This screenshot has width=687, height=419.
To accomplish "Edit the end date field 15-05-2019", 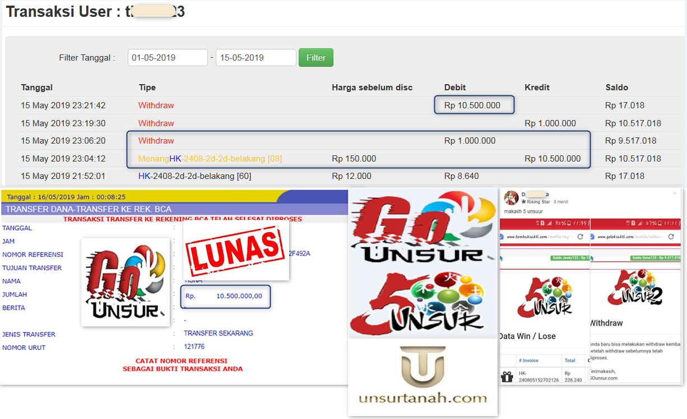I will (x=256, y=58).
